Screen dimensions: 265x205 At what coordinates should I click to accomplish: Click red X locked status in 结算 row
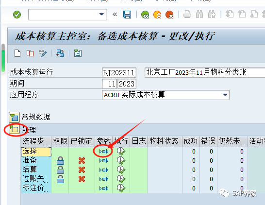point(82,170)
